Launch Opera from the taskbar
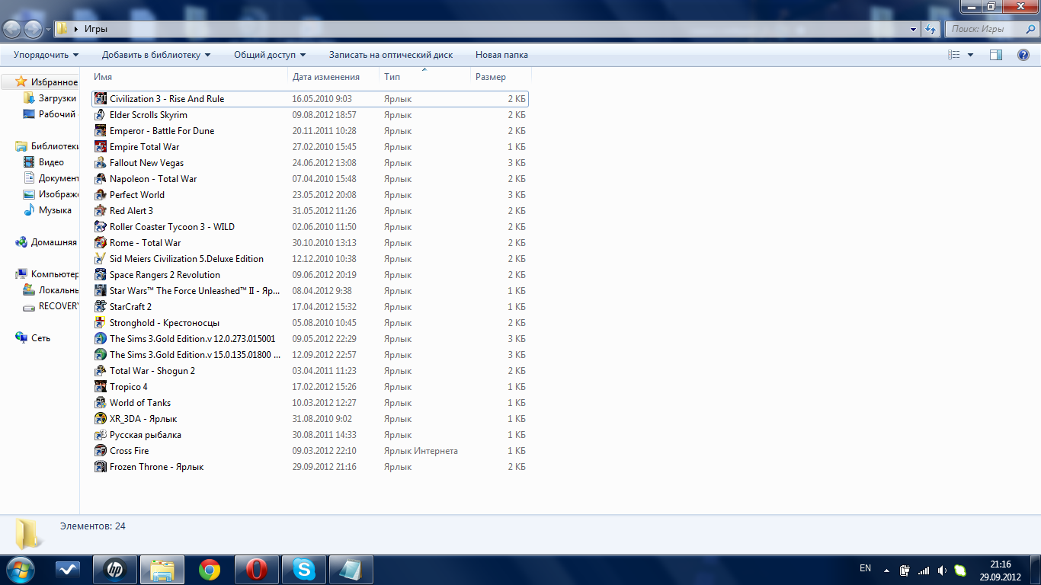 pyautogui.click(x=257, y=570)
